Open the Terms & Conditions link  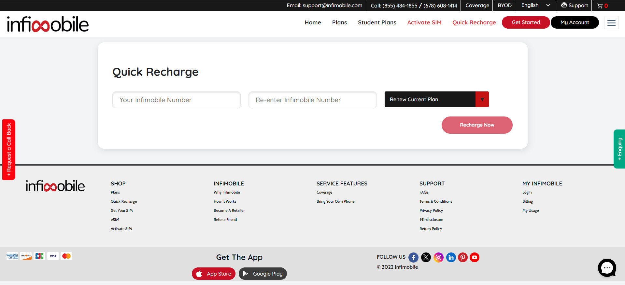(x=436, y=201)
